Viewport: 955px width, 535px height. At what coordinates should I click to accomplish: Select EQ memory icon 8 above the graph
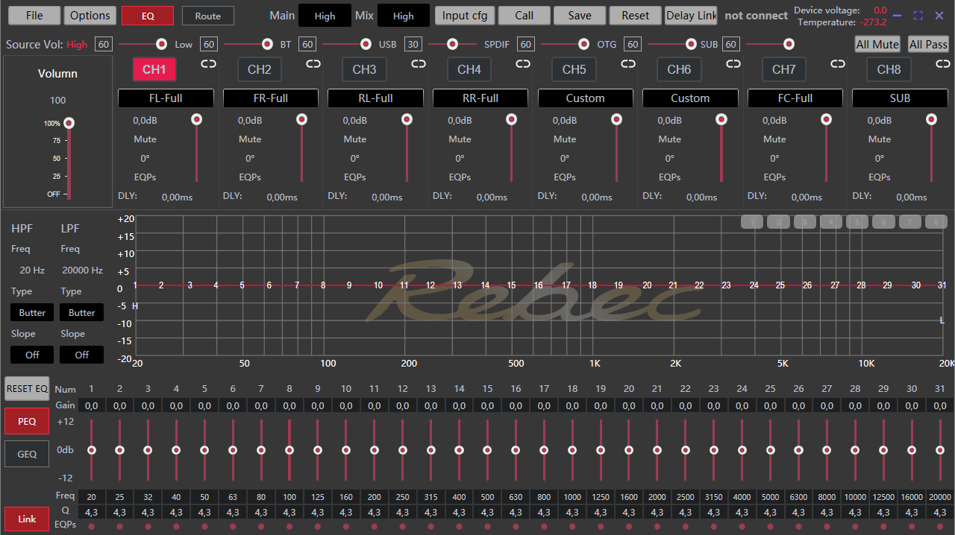coord(936,221)
